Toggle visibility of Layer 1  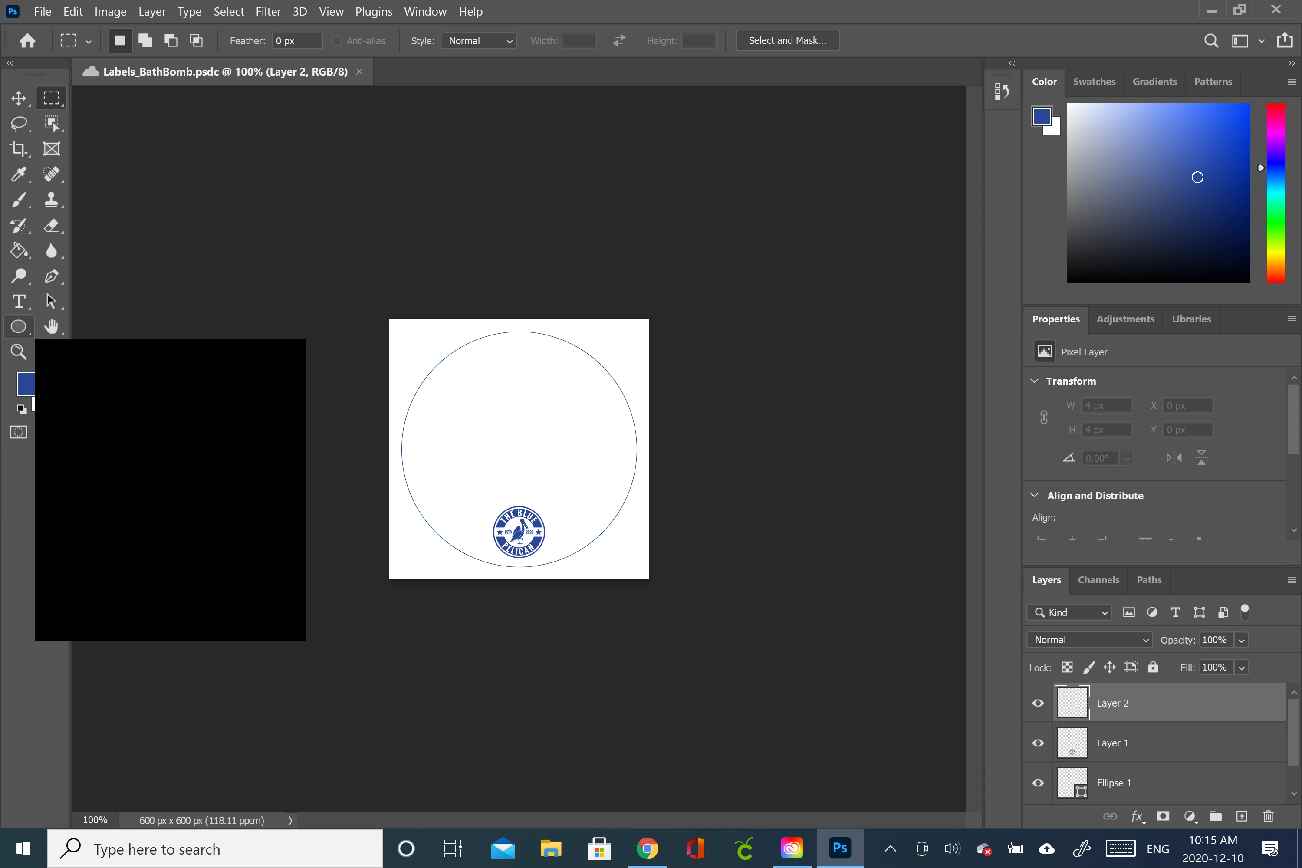point(1038,743)
